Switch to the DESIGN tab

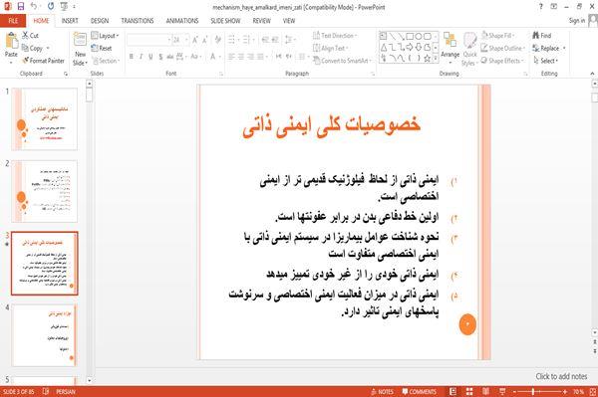click(100, 21)
